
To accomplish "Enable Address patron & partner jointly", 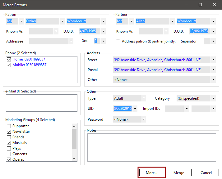I will pos(118,41).
